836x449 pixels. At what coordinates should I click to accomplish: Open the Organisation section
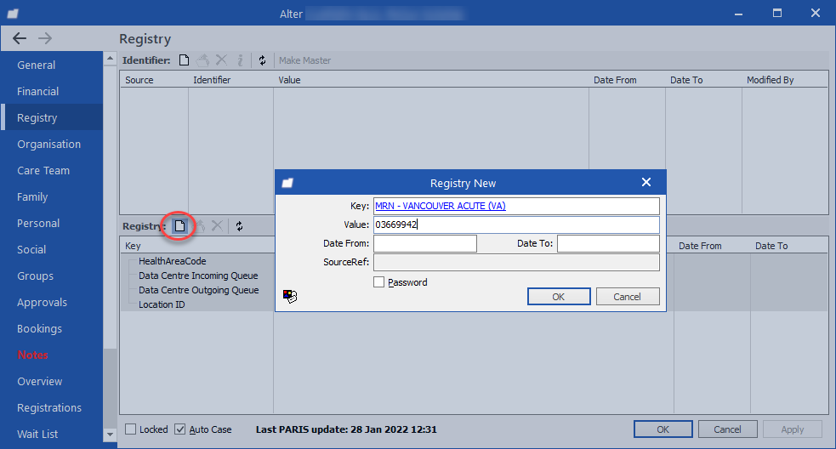(49, 144)
